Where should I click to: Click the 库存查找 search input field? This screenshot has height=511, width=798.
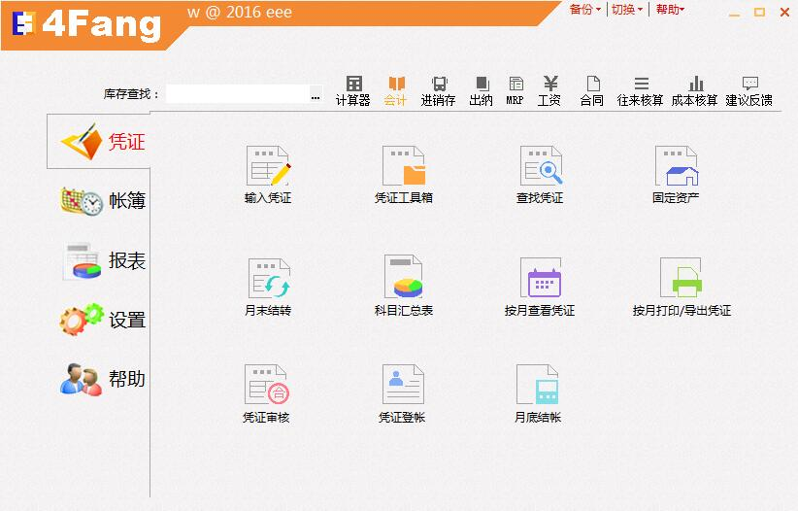click(x=238, y=94)
